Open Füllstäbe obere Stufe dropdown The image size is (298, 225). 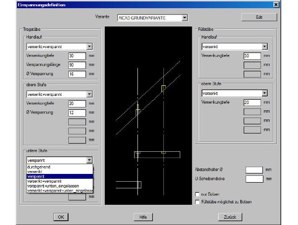264,93
